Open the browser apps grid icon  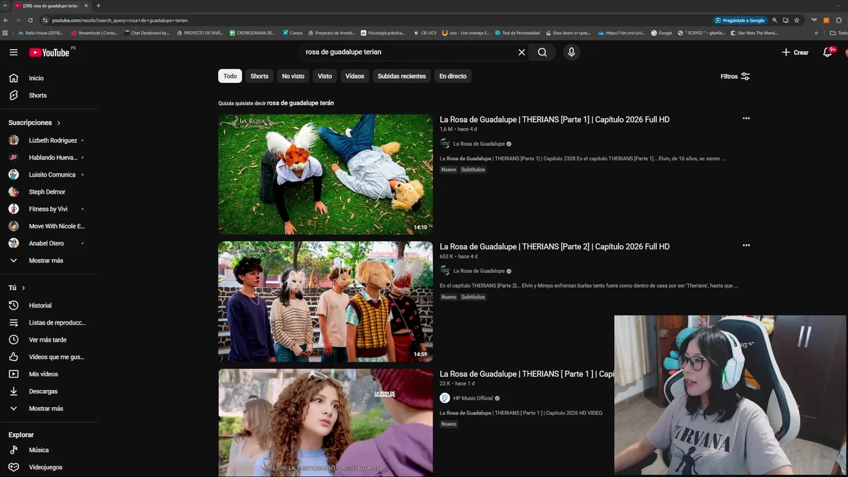click(5, 32)
